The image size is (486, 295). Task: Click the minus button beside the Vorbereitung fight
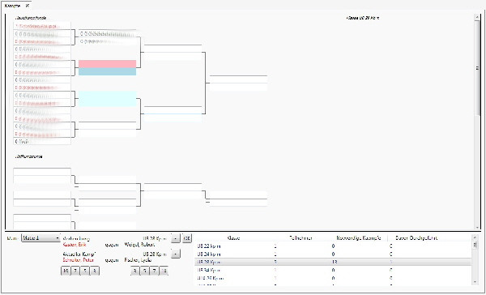(x=176, y=238)
